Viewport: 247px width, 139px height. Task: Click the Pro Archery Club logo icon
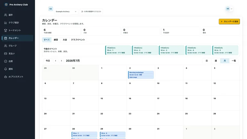pos(6,5)
